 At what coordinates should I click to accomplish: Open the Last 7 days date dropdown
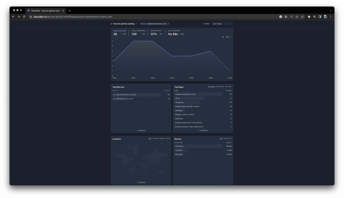222,24
